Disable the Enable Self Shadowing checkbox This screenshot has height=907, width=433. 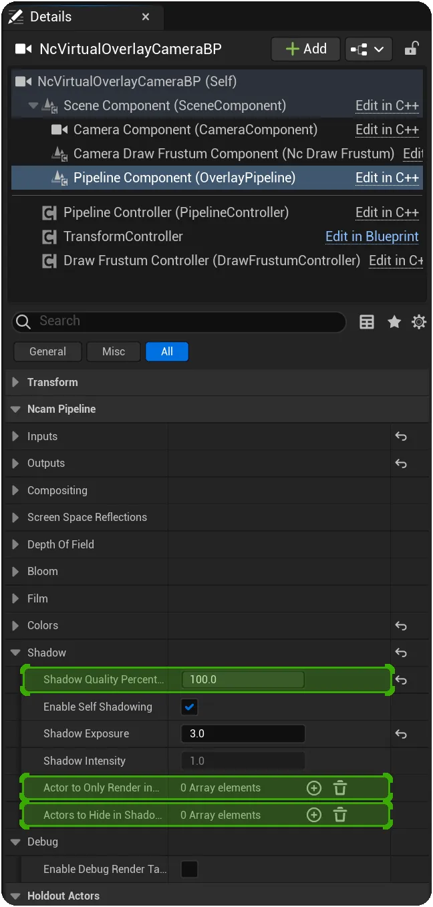point(189,707)
